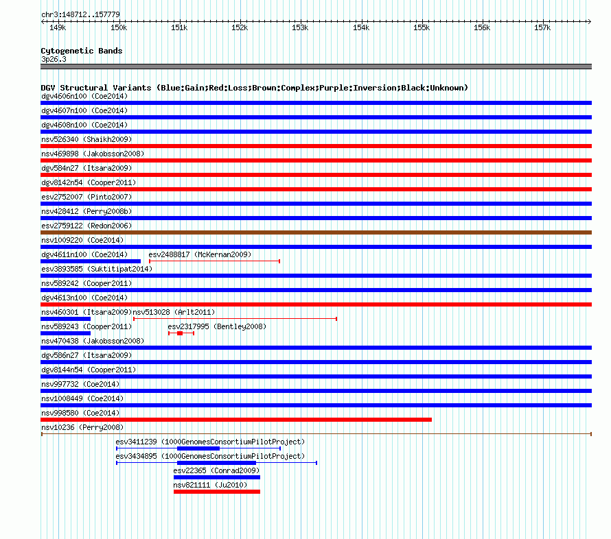Click the small red block under esv2317995

click(x=180, y=333)
